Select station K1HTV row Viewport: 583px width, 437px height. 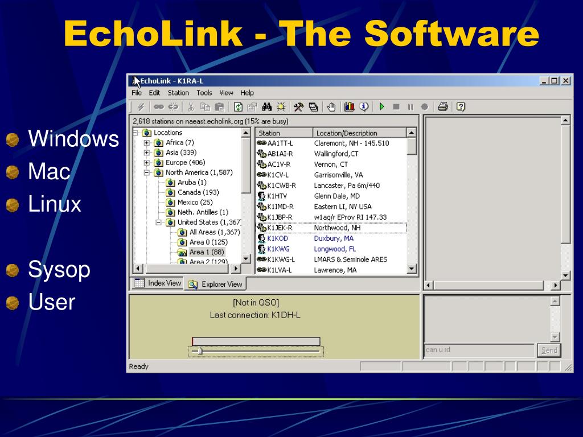(x=331, y=196)
